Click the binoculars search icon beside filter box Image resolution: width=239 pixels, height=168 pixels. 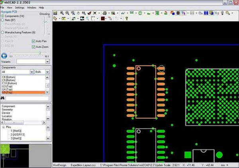point(2,98)
